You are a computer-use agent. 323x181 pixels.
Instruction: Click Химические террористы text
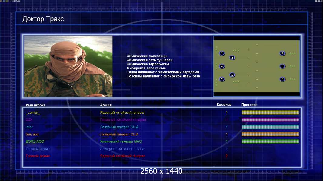[148, 64]
